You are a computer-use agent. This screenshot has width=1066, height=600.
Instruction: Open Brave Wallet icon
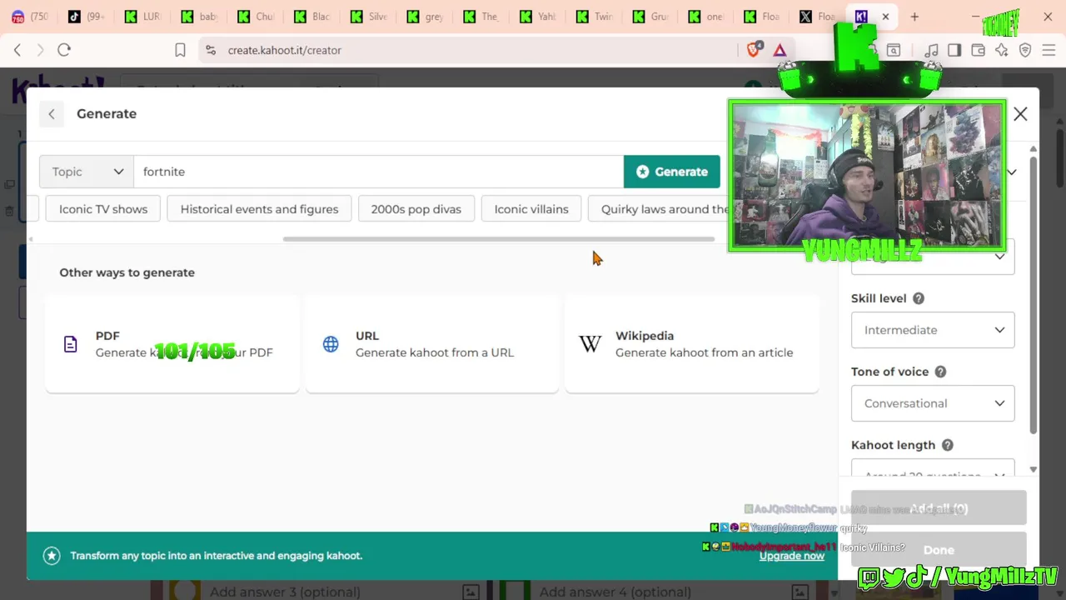(x=979, y=50)
